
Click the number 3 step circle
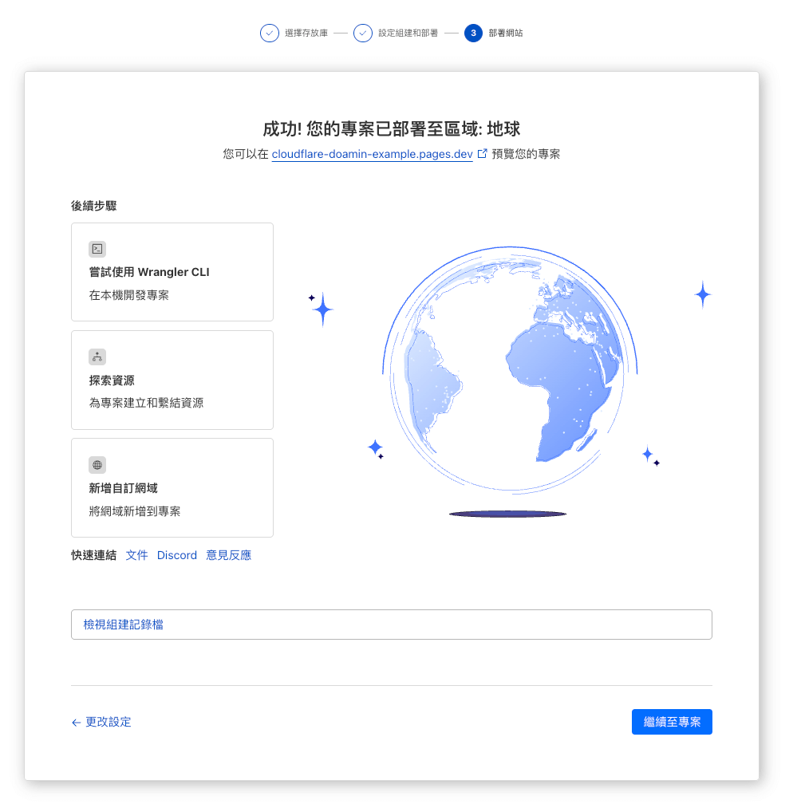pyautogui.click(x=473, y=33)
